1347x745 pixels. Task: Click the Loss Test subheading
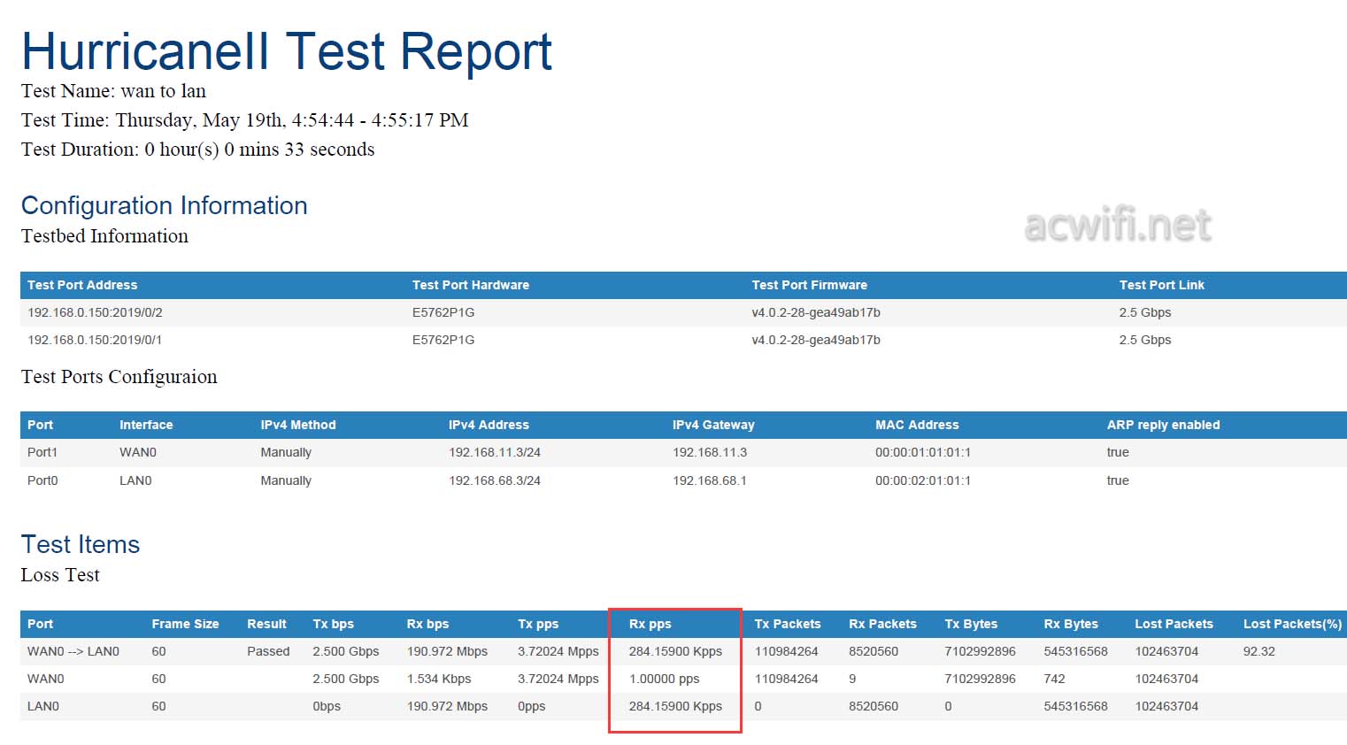(60, 575)
